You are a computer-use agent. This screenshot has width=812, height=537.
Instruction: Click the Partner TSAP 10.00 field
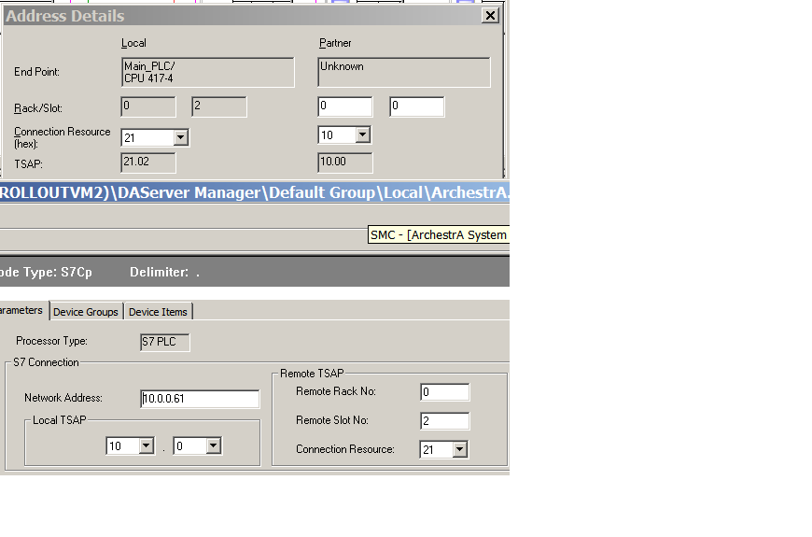[x=344, y=163]
